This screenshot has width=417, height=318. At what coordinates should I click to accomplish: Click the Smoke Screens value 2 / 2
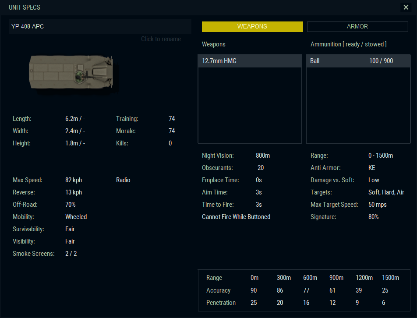71,254
